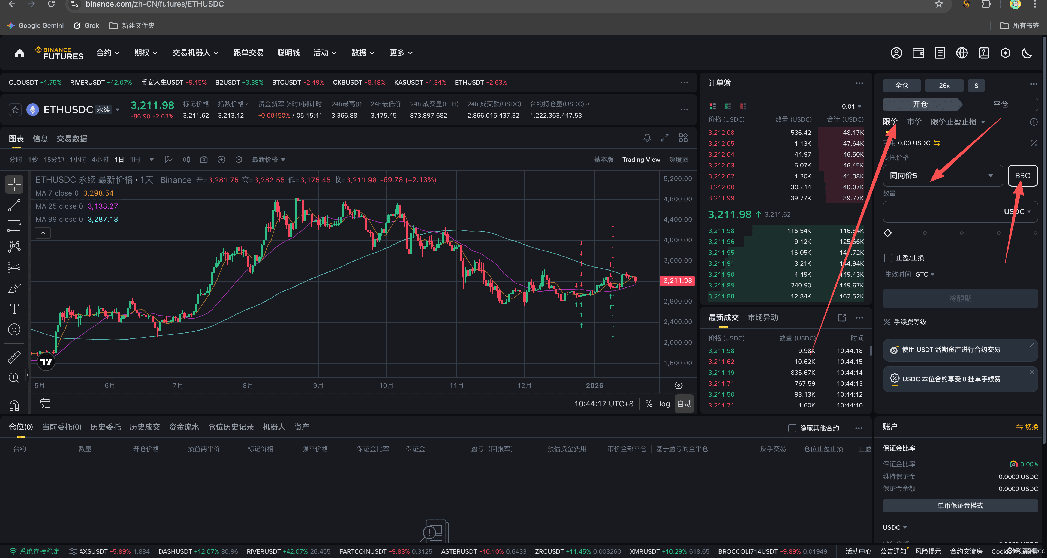
Task: Click the price alert bell icon
Action: tap(647, 138)
